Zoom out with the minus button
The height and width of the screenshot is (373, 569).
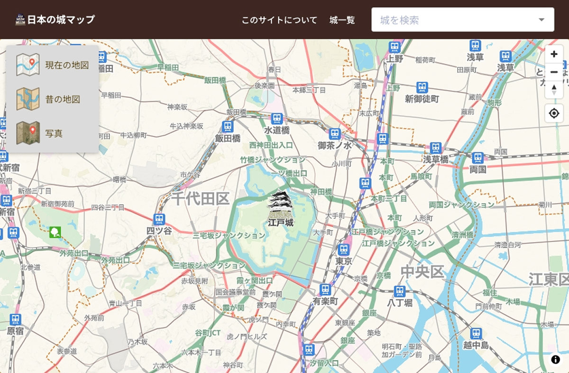[554, 72]
